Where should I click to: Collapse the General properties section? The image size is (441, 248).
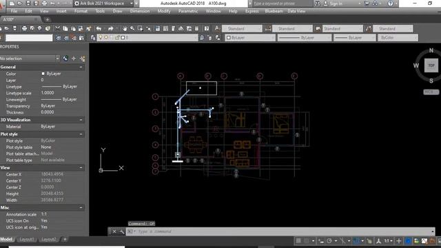tap(81, 68)
